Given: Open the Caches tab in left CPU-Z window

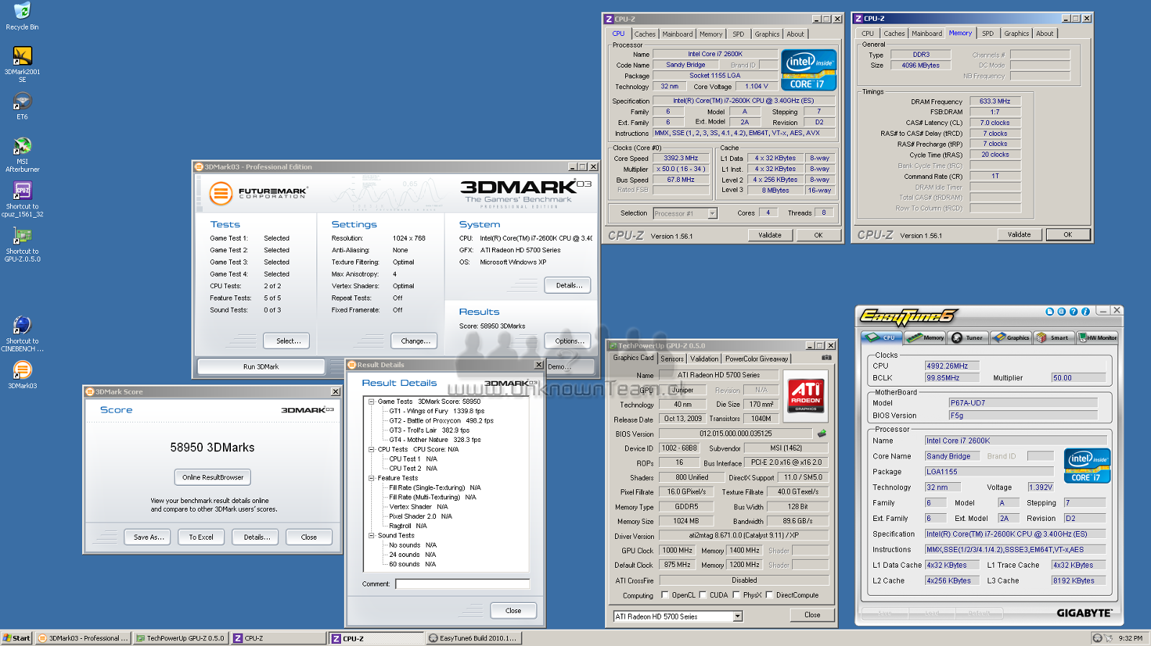Looking at the screenshot, I should (x=645, y=34).
